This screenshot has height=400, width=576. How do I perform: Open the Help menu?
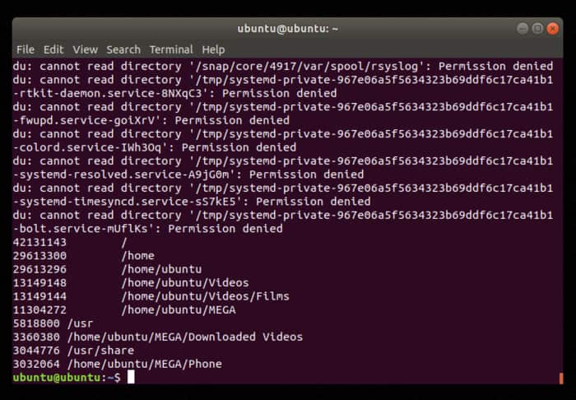tap(213, 49)
